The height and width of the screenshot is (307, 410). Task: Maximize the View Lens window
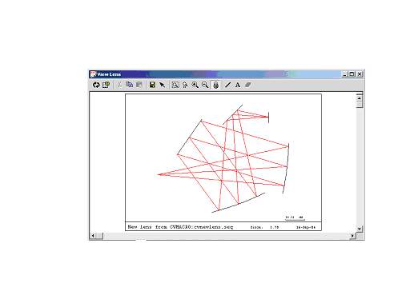point(352,74)
